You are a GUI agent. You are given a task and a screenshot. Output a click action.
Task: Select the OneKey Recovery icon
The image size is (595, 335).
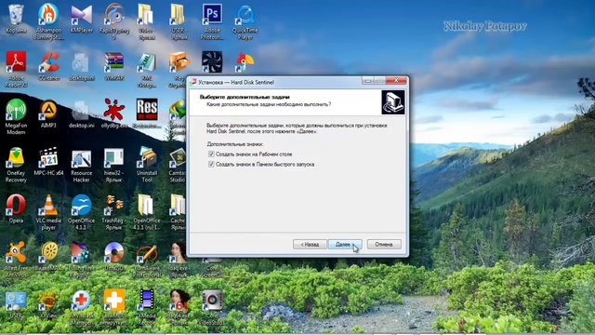(16, 165)
